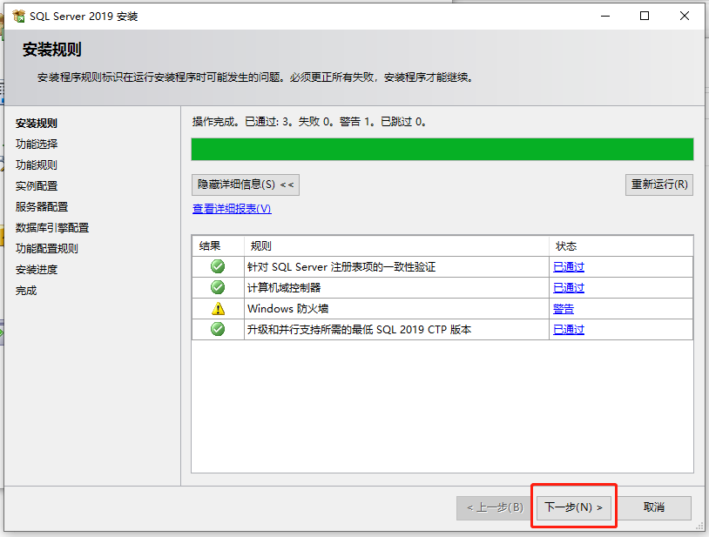Click the yellow warning icon for Windows 防火墙
Screen dimensions: 709x537
pos(218,308)
